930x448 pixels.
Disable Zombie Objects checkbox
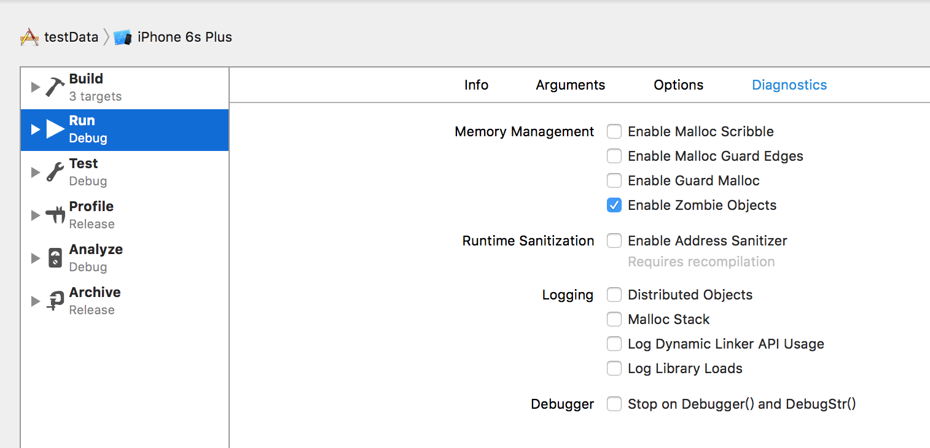click(614, 205)
